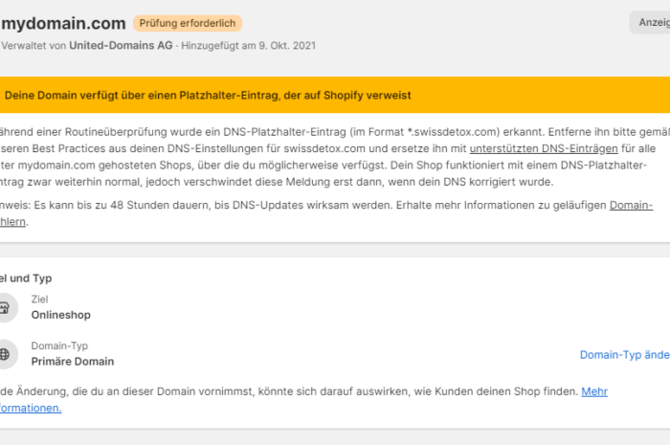The image size is (670, 445).
Task: Click the 'Prüfung erforderlich' status badge
Action: click(188, 23)
